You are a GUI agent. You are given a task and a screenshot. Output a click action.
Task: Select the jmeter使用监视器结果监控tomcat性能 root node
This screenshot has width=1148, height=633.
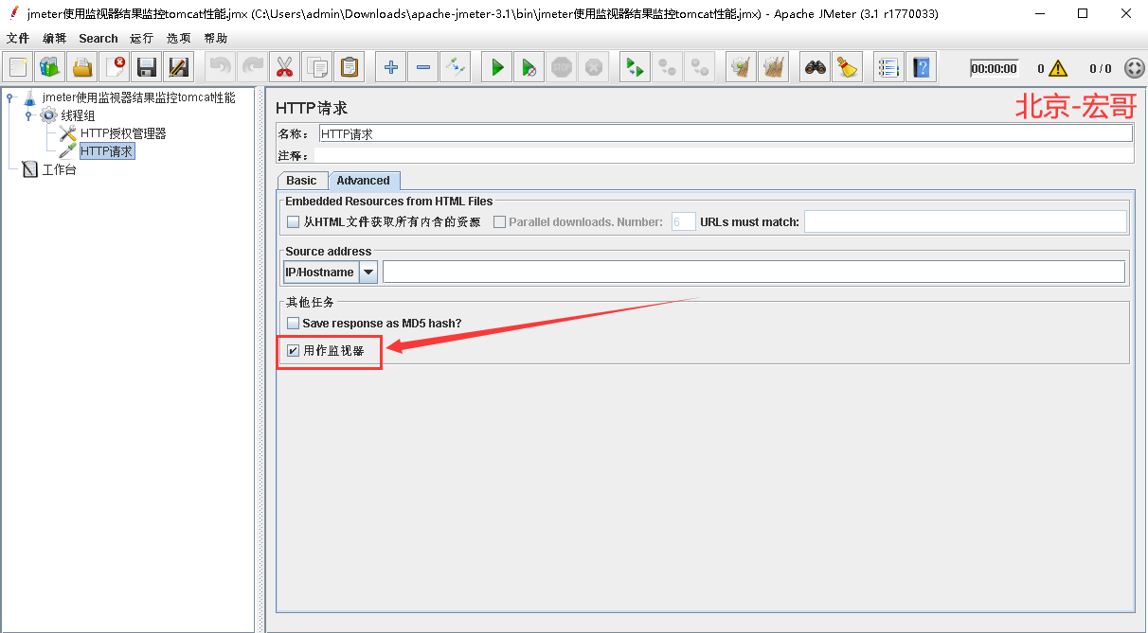[138, 97]
